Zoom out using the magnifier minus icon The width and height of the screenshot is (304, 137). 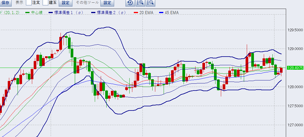(x=151, y=3)
